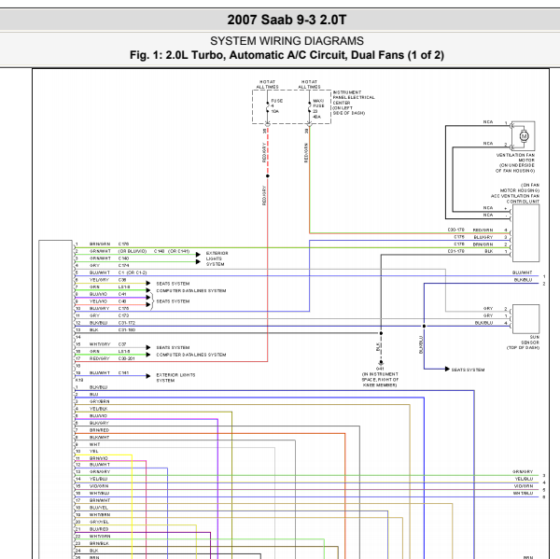Click the 'BLU/WHT C1 (OR C1-2)' label
The width and height of the screenshot is (560, 559).
tap(118, 273)
